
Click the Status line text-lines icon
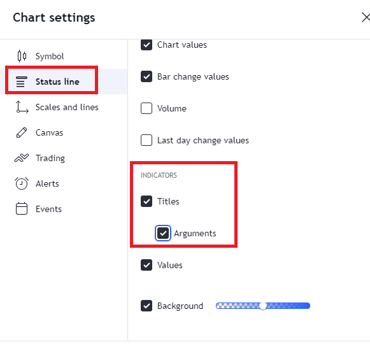pyautogui.click(x=22, y=82)
